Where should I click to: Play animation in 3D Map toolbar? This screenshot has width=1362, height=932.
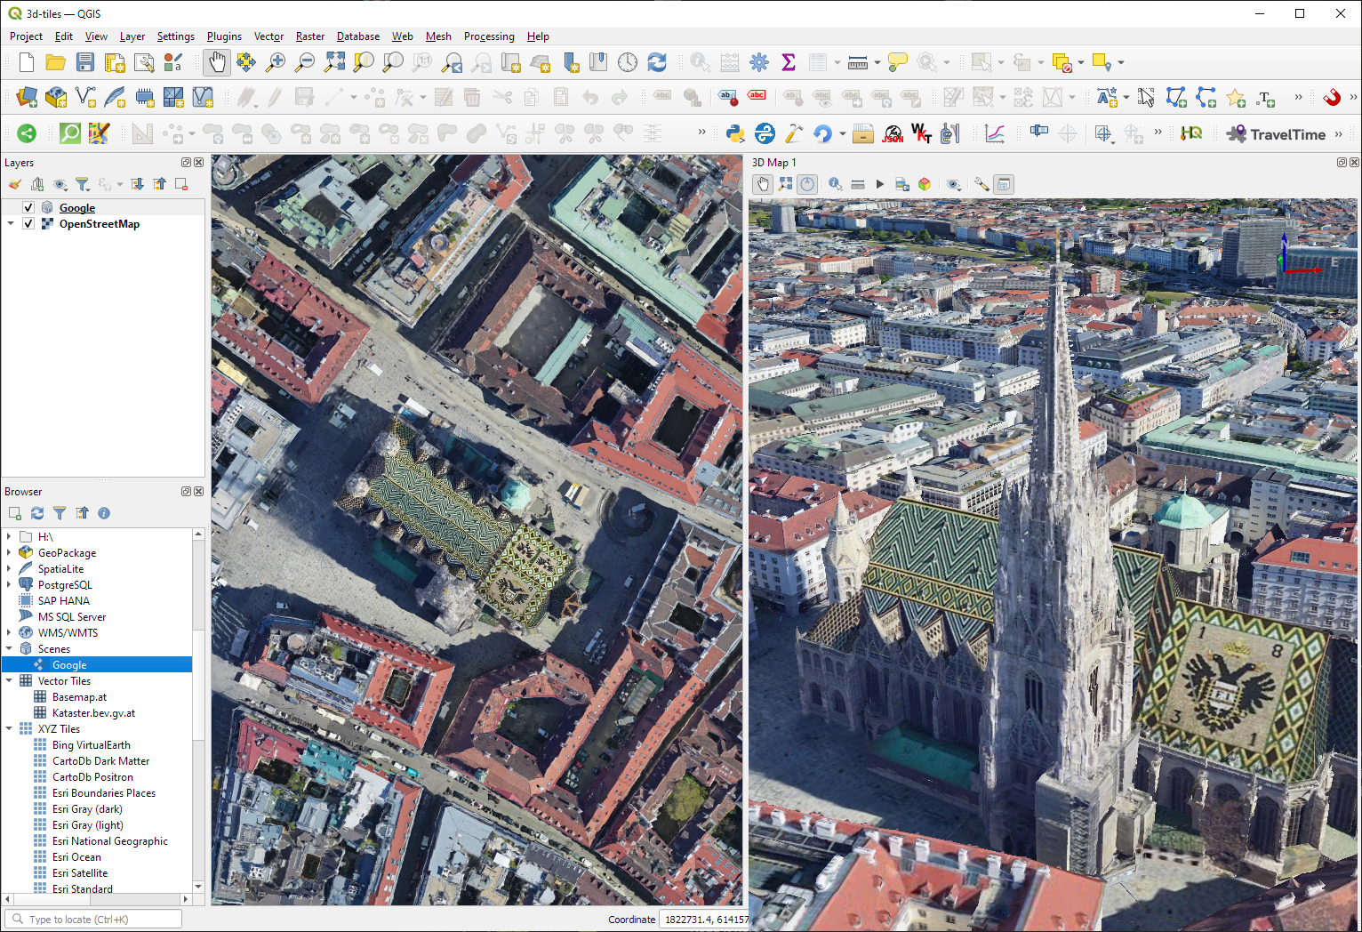pos(880,184)
